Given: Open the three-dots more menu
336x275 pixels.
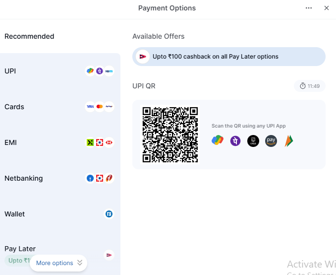Looking at the screenshot, I should coord(309,8).
